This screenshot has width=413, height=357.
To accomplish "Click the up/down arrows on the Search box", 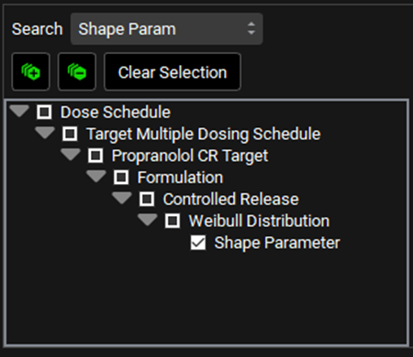I will coord(251,28).
